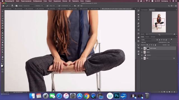Toggle the type layer filter icon
179x100 pixels.
pyautogui.click(x=162, y=40)
